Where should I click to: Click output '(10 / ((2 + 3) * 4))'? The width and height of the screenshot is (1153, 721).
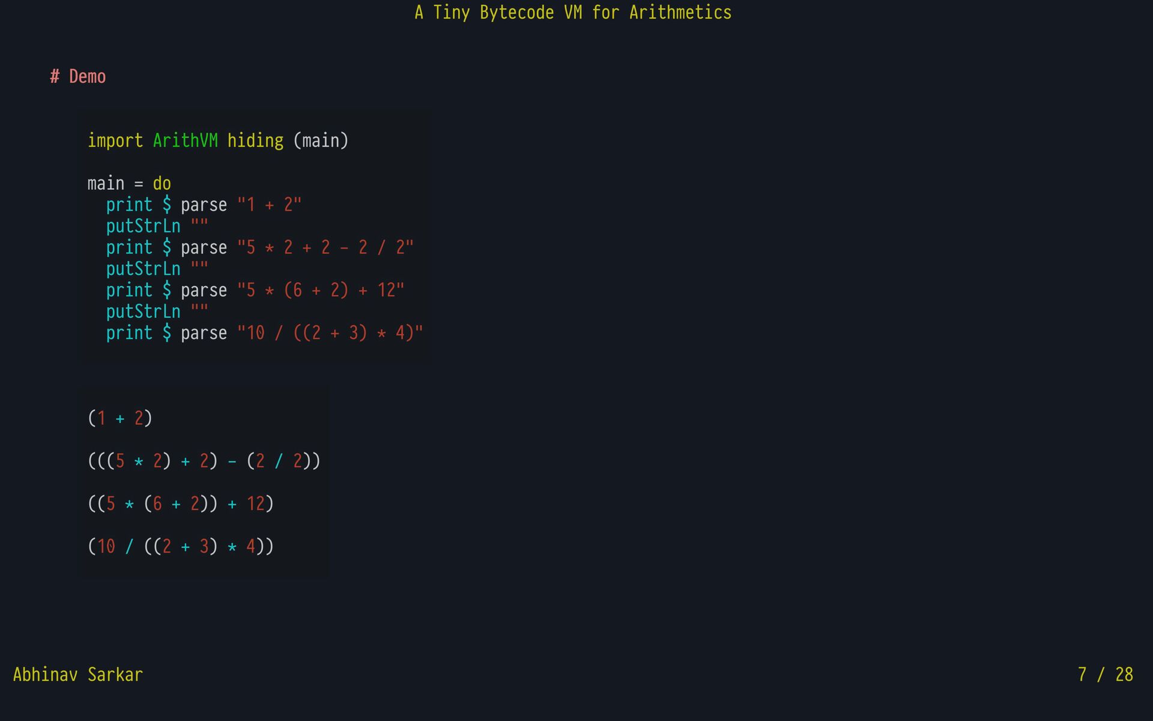[181, 546]
